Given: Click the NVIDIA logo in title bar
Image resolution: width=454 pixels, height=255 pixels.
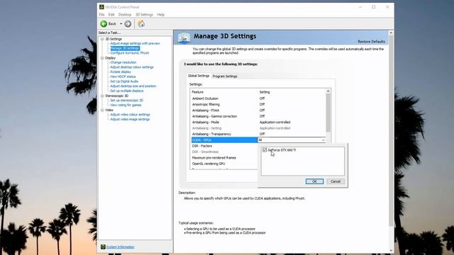Looking at the screenshot, I should [101, 7].
